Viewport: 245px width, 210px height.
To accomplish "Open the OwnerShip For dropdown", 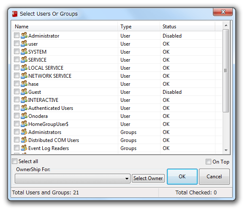I will (x=73, y=178).
